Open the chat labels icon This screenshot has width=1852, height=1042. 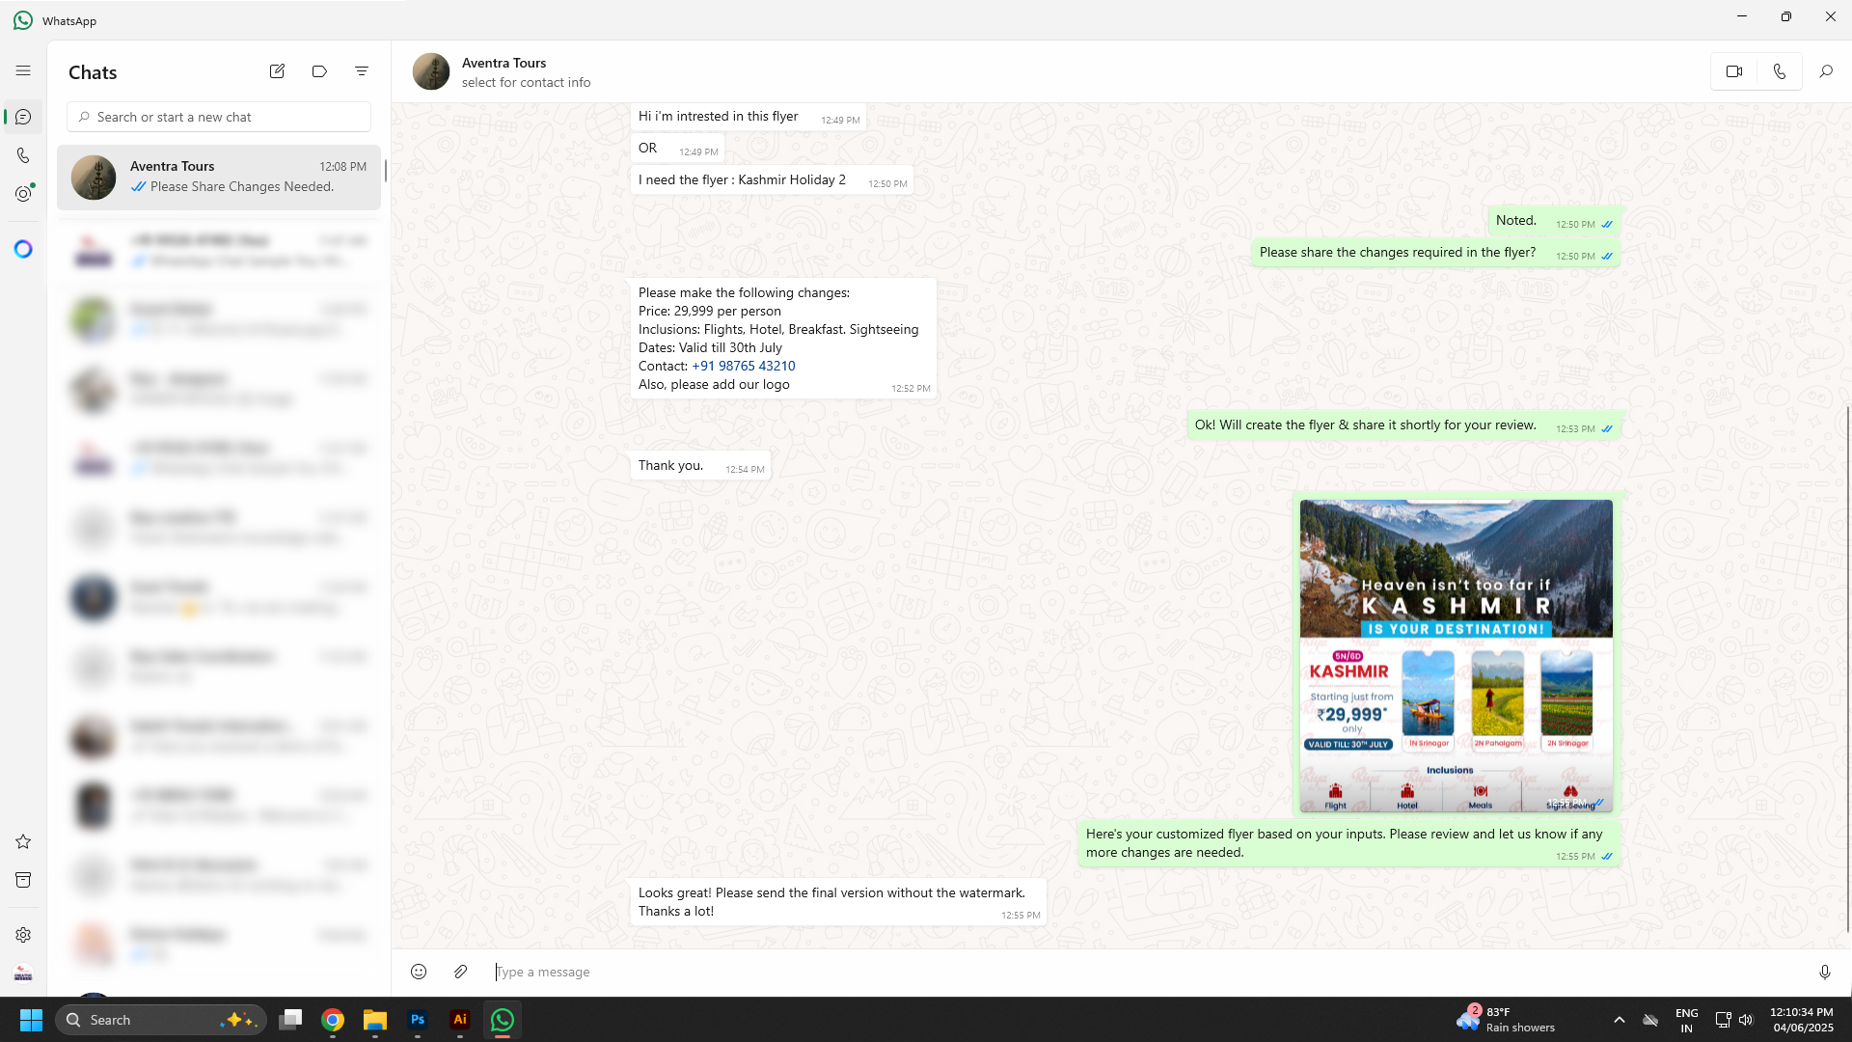point(319,71)
